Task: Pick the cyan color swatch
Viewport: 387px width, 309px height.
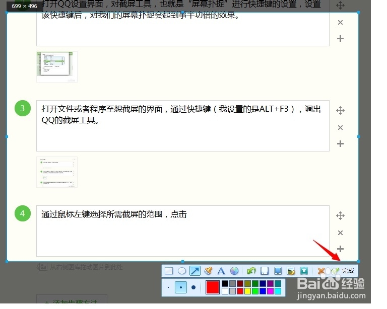Action: coord(278,291)
